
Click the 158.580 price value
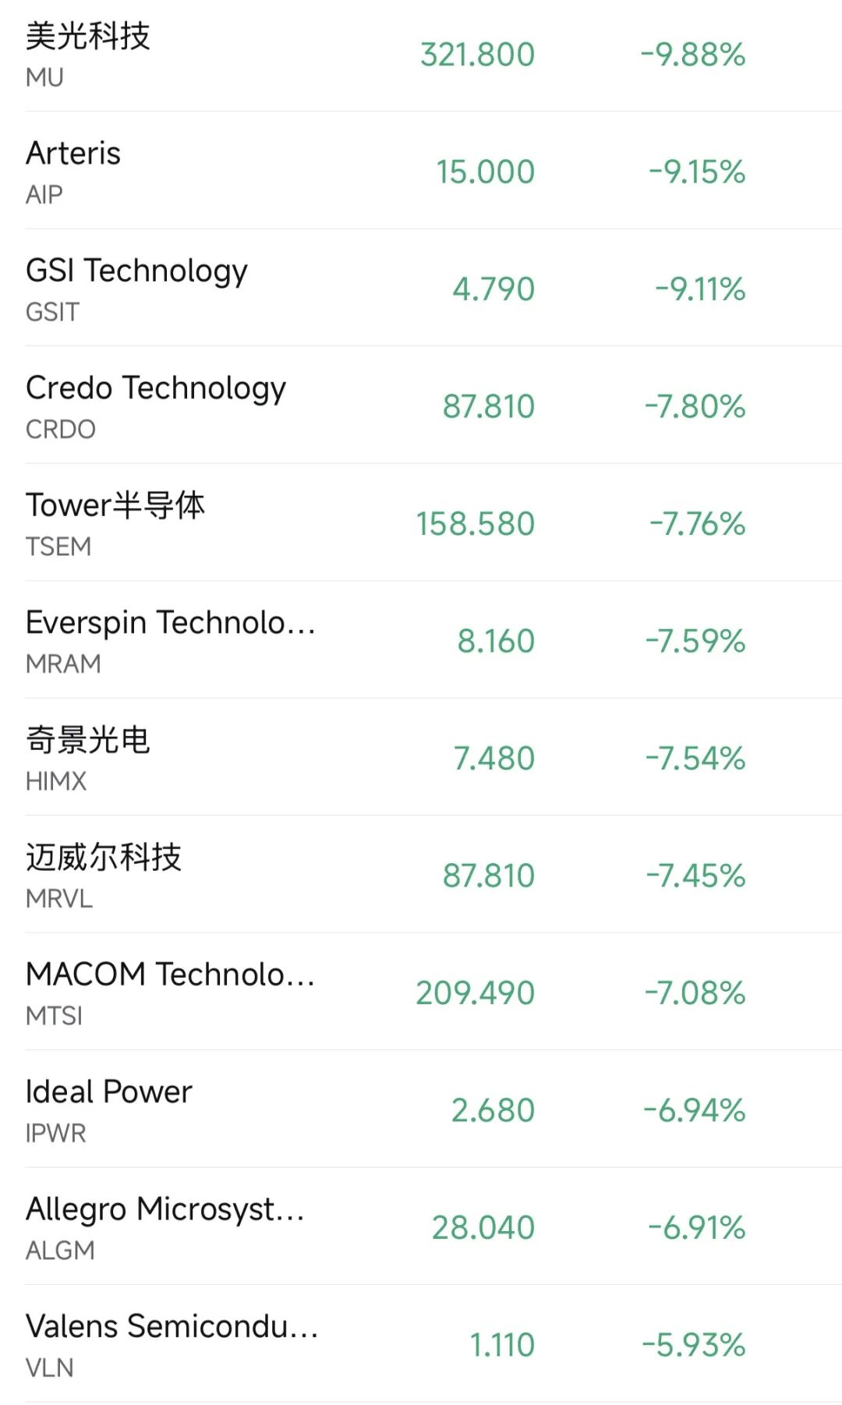(x=475, y=524)
